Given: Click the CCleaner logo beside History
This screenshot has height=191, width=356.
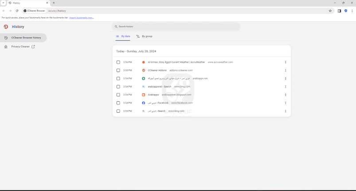Looking at the screenshot, I should click(6, 27).
